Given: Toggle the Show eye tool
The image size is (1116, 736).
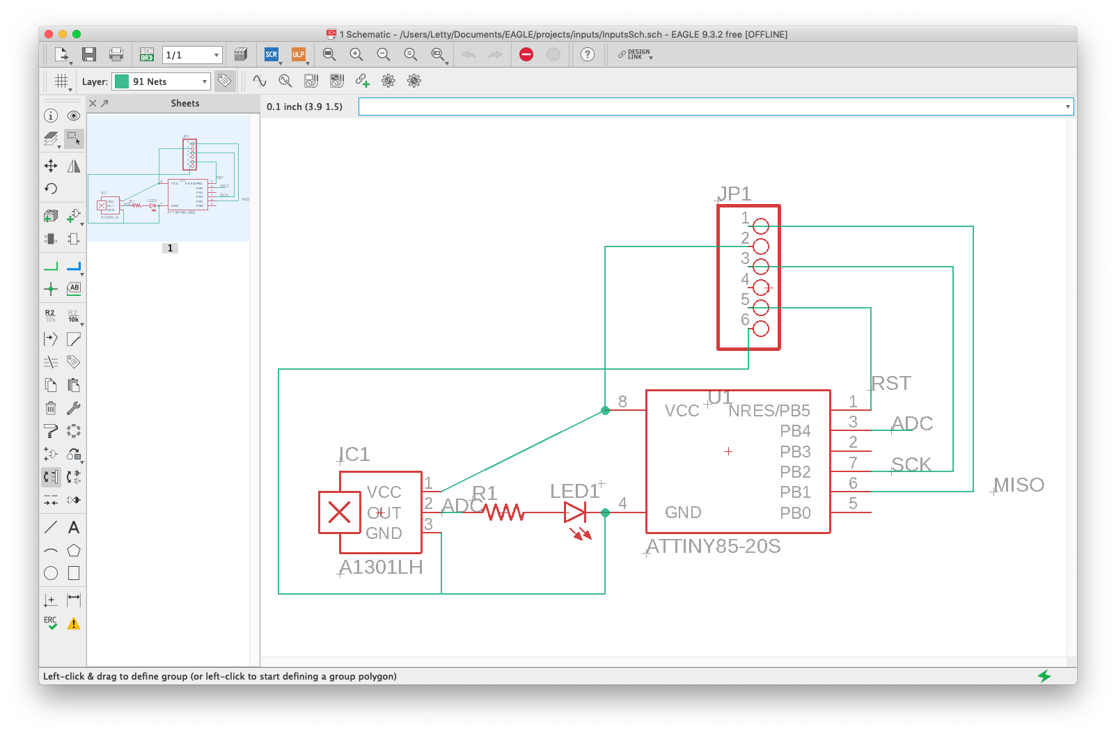Looking at the screenshot, I should [x=74, y=116].
